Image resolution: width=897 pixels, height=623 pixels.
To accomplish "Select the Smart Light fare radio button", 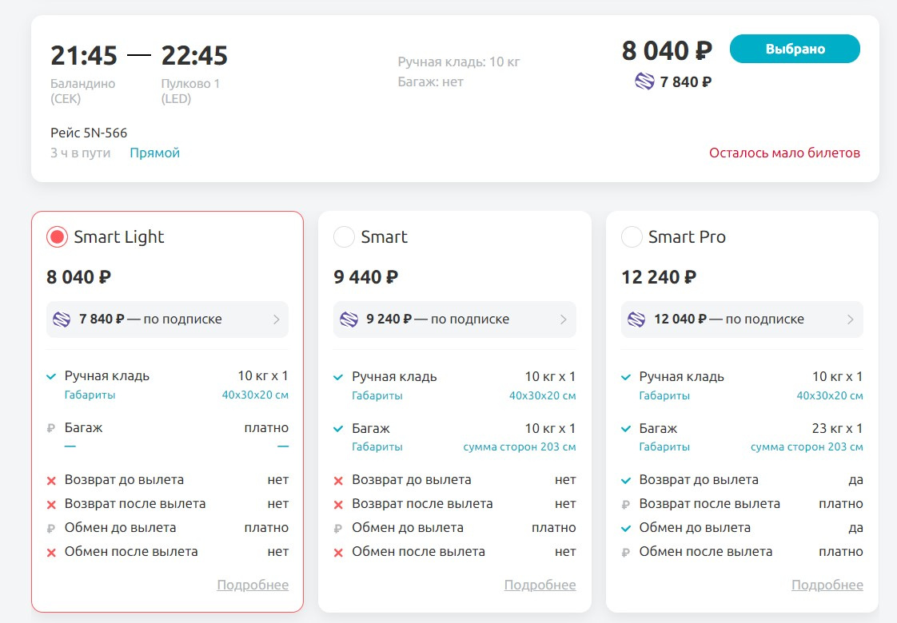I will (x=58, y=236).
